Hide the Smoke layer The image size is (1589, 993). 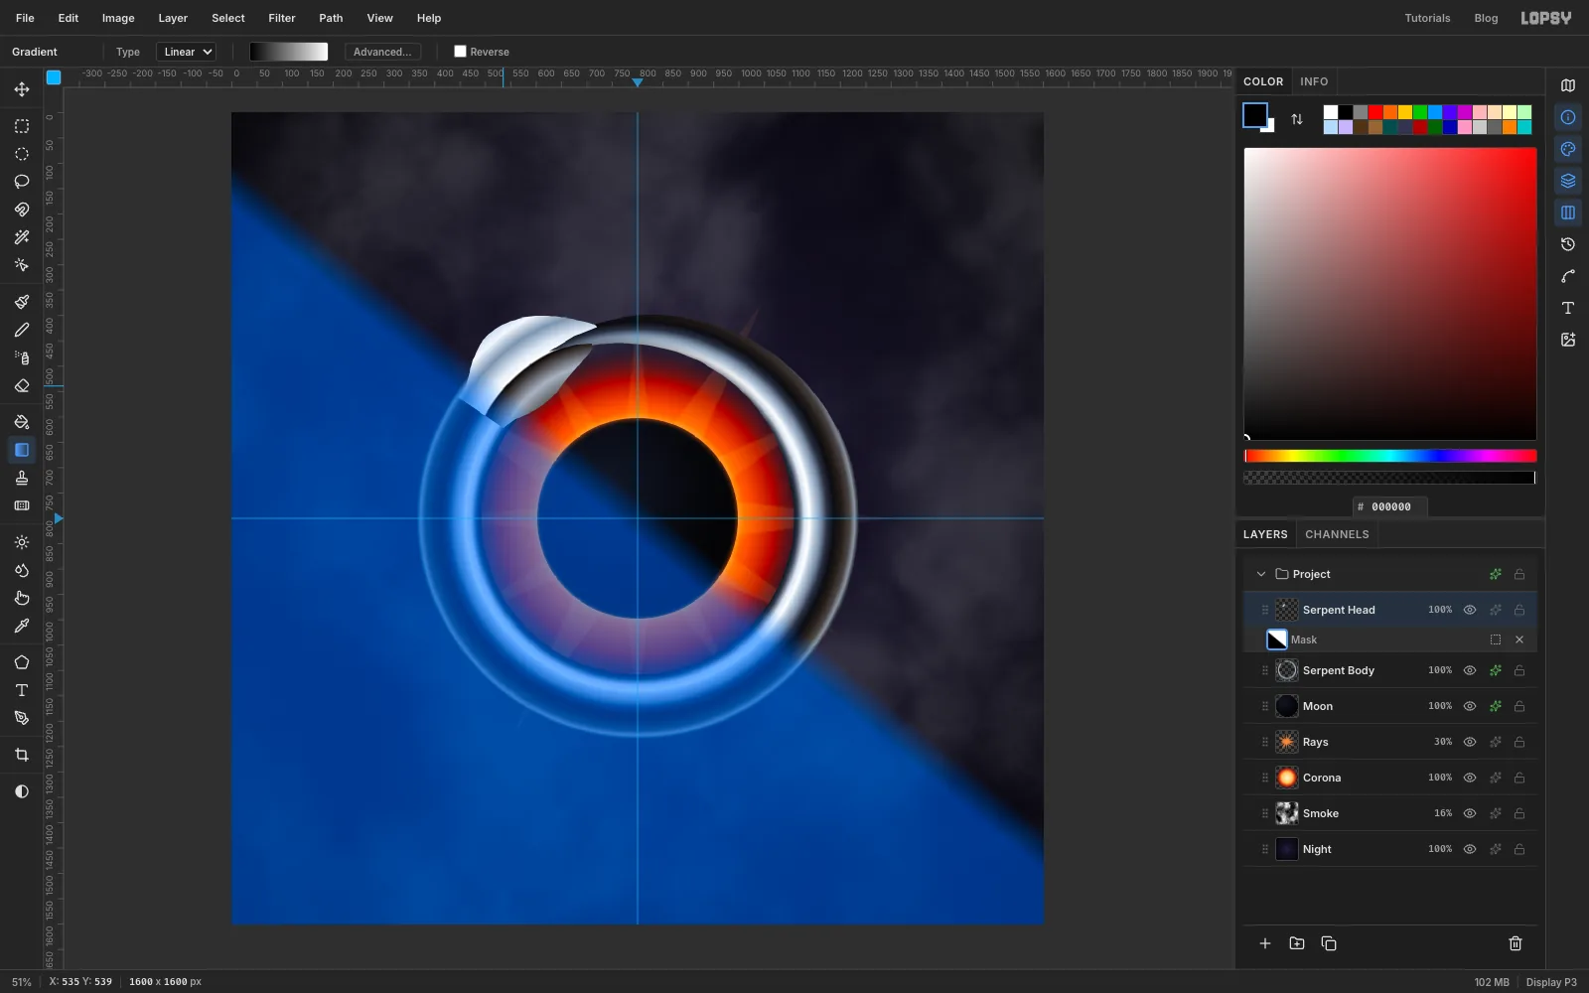pyautogui.click(x=1470, y=813)
